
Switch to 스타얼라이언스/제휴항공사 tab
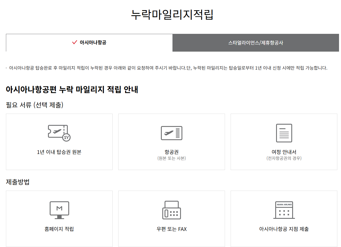tap(256, 43)
